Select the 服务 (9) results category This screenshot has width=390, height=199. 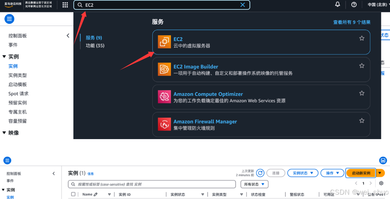coord(94,38)
